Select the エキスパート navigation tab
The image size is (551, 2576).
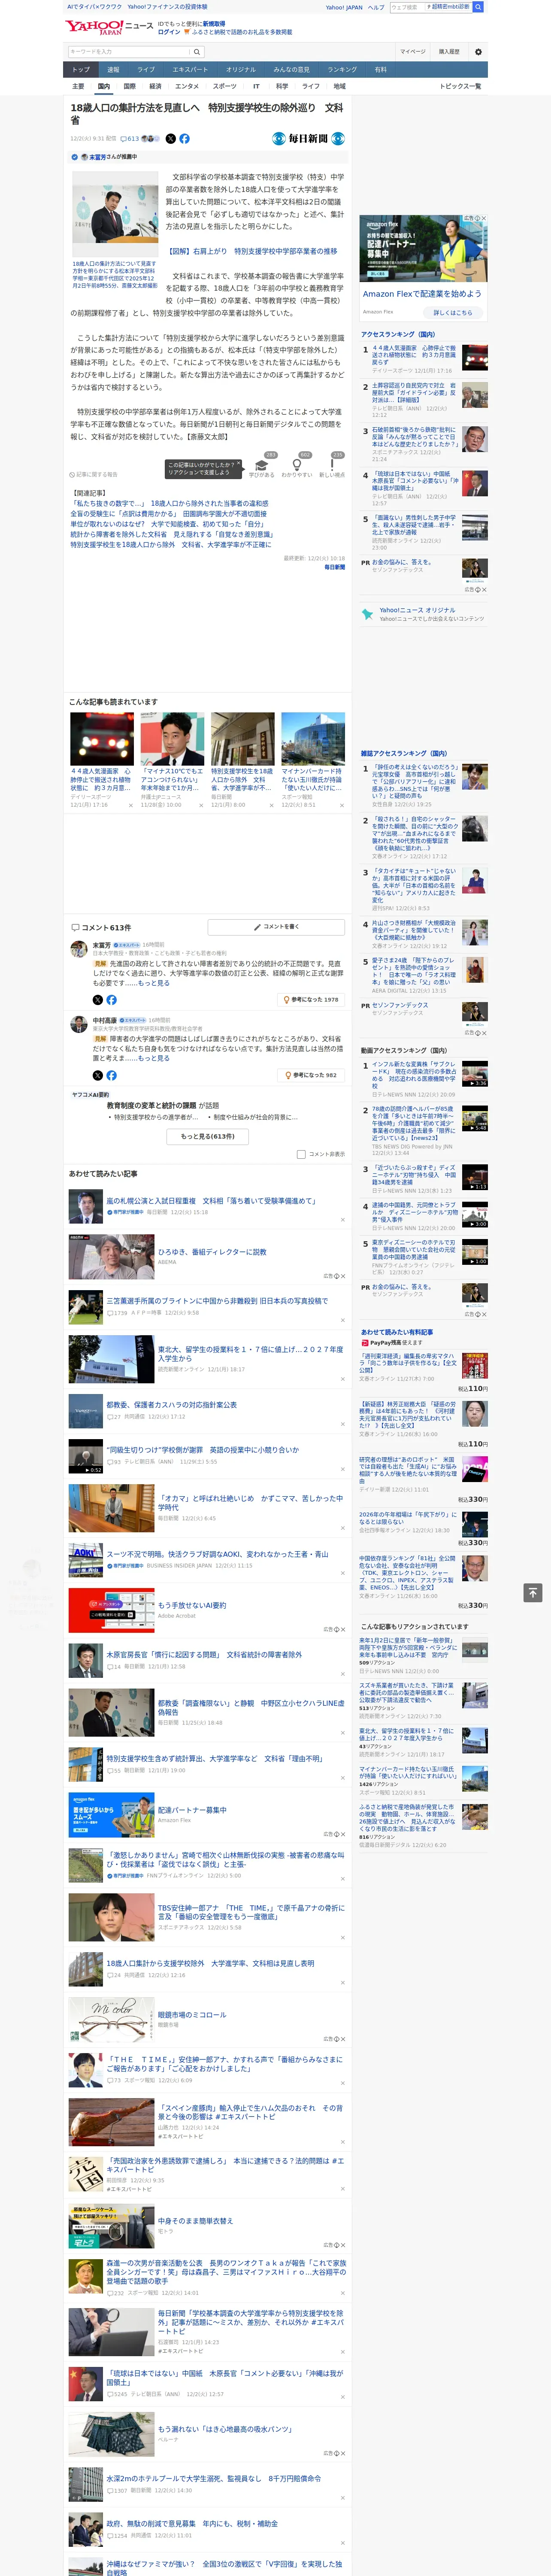tap(190, 69)
